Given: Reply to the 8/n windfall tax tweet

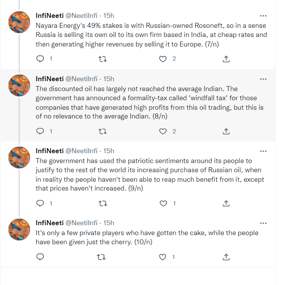Looking at the screenshot, I should [40, 131].
